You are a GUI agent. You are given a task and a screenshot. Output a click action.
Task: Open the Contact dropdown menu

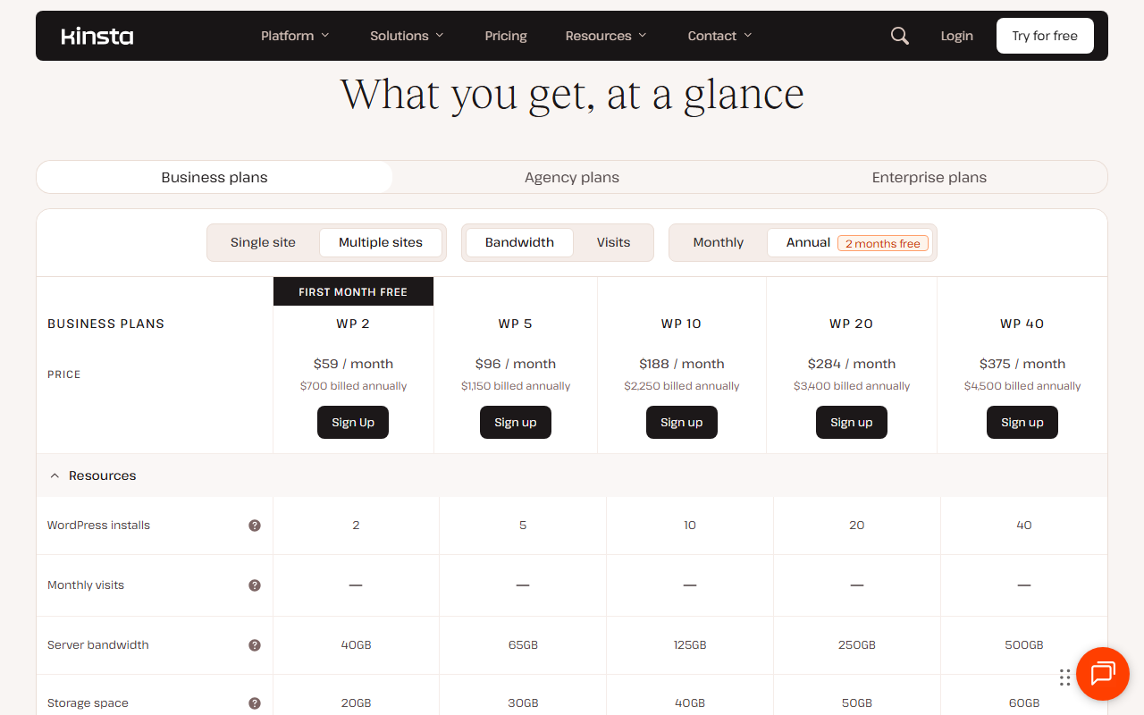point(719,36)
